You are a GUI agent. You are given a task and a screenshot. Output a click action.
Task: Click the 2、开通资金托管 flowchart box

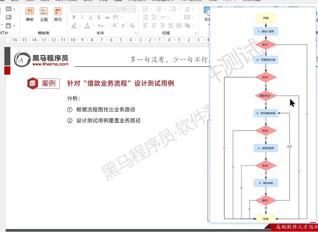[266, 60]
